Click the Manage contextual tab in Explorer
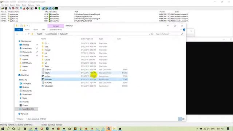The width and height of the screenshot is (233, 131). tap(56, 26)
